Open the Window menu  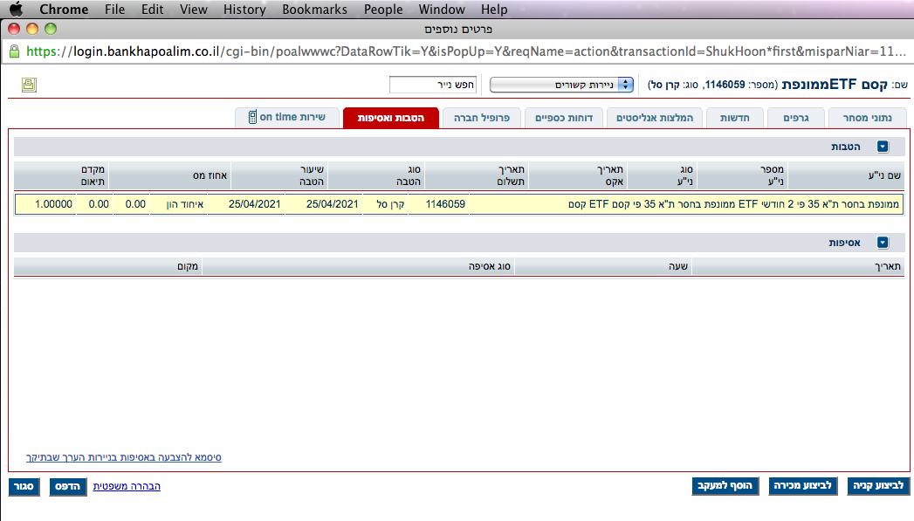[x=442, y=10]
